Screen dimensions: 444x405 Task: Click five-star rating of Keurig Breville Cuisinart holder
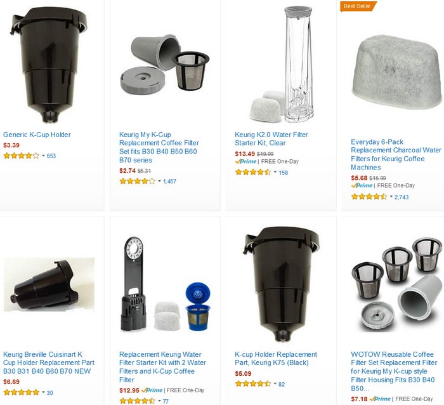[x=21, y=392]
